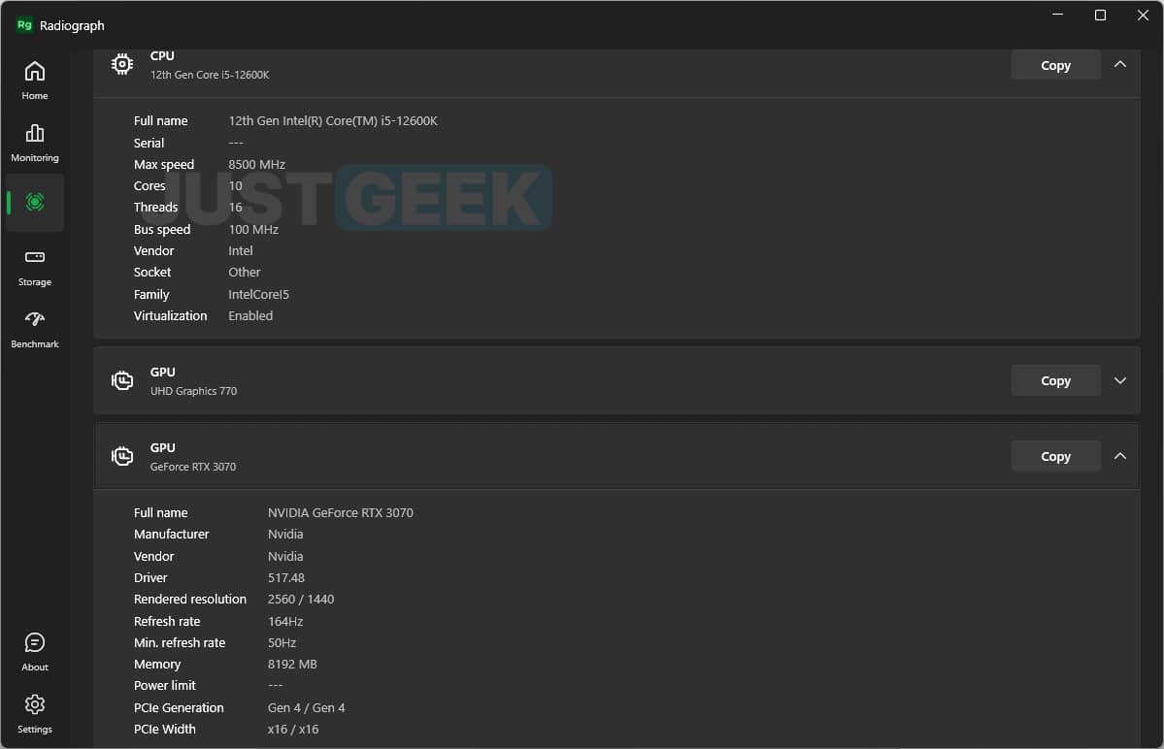The height and width of the screenshot is (749, 1164).
Task: Click the GeForce RTX 3070 subtitle
Action: [x=193, y=468]
